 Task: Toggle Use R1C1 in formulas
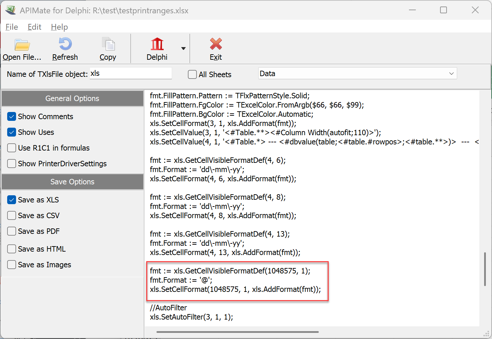[x=12, y=148]
